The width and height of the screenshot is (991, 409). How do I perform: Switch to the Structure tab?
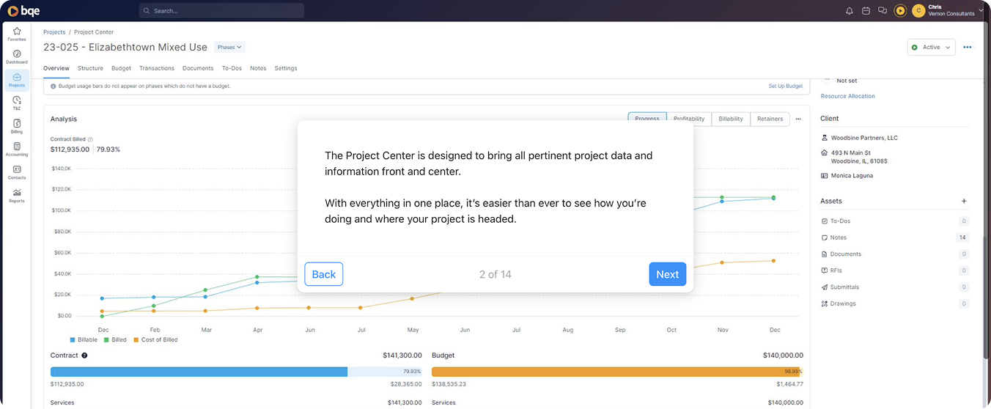[x=90, y=68]
